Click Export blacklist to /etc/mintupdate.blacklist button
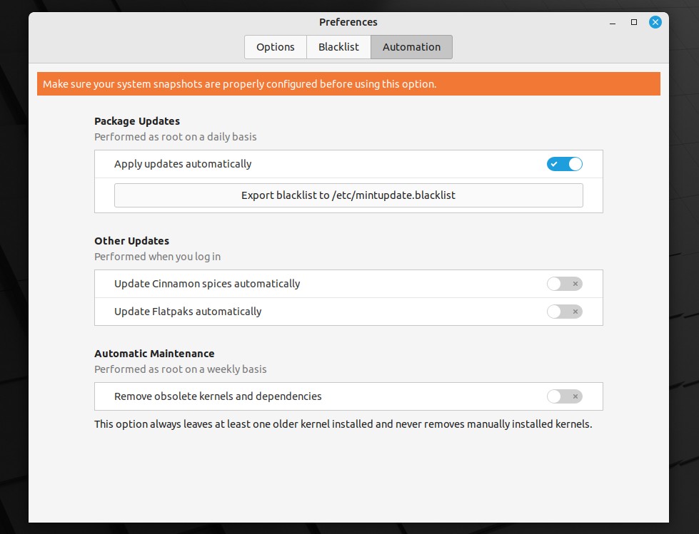The width and height of the screenshot is (699, 534). pyautogui.click(x=348, y=195)
